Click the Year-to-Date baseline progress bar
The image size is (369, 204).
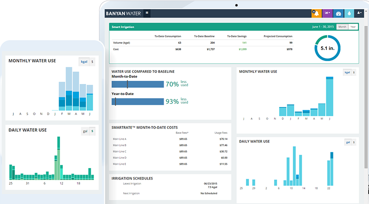pos(137,102)
